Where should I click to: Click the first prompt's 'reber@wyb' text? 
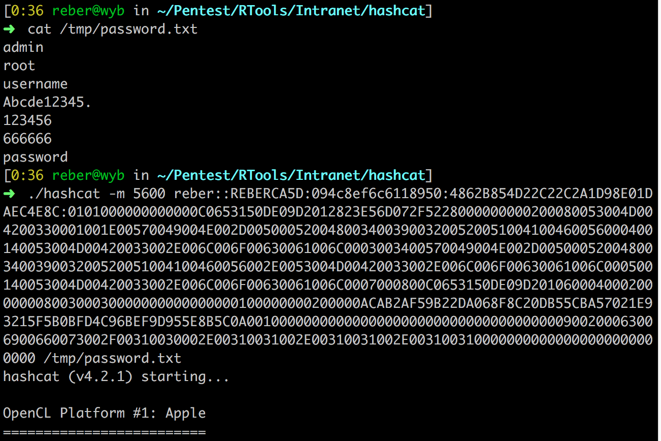coord(88,11)
